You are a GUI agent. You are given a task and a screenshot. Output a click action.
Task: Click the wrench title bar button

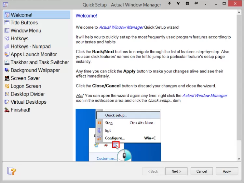click(178, 3)
